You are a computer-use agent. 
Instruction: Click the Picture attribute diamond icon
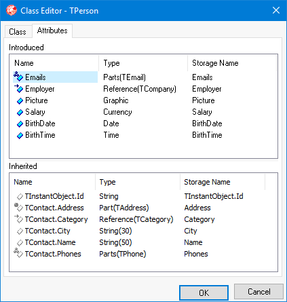pyautogui.click(x=20, y=100)
